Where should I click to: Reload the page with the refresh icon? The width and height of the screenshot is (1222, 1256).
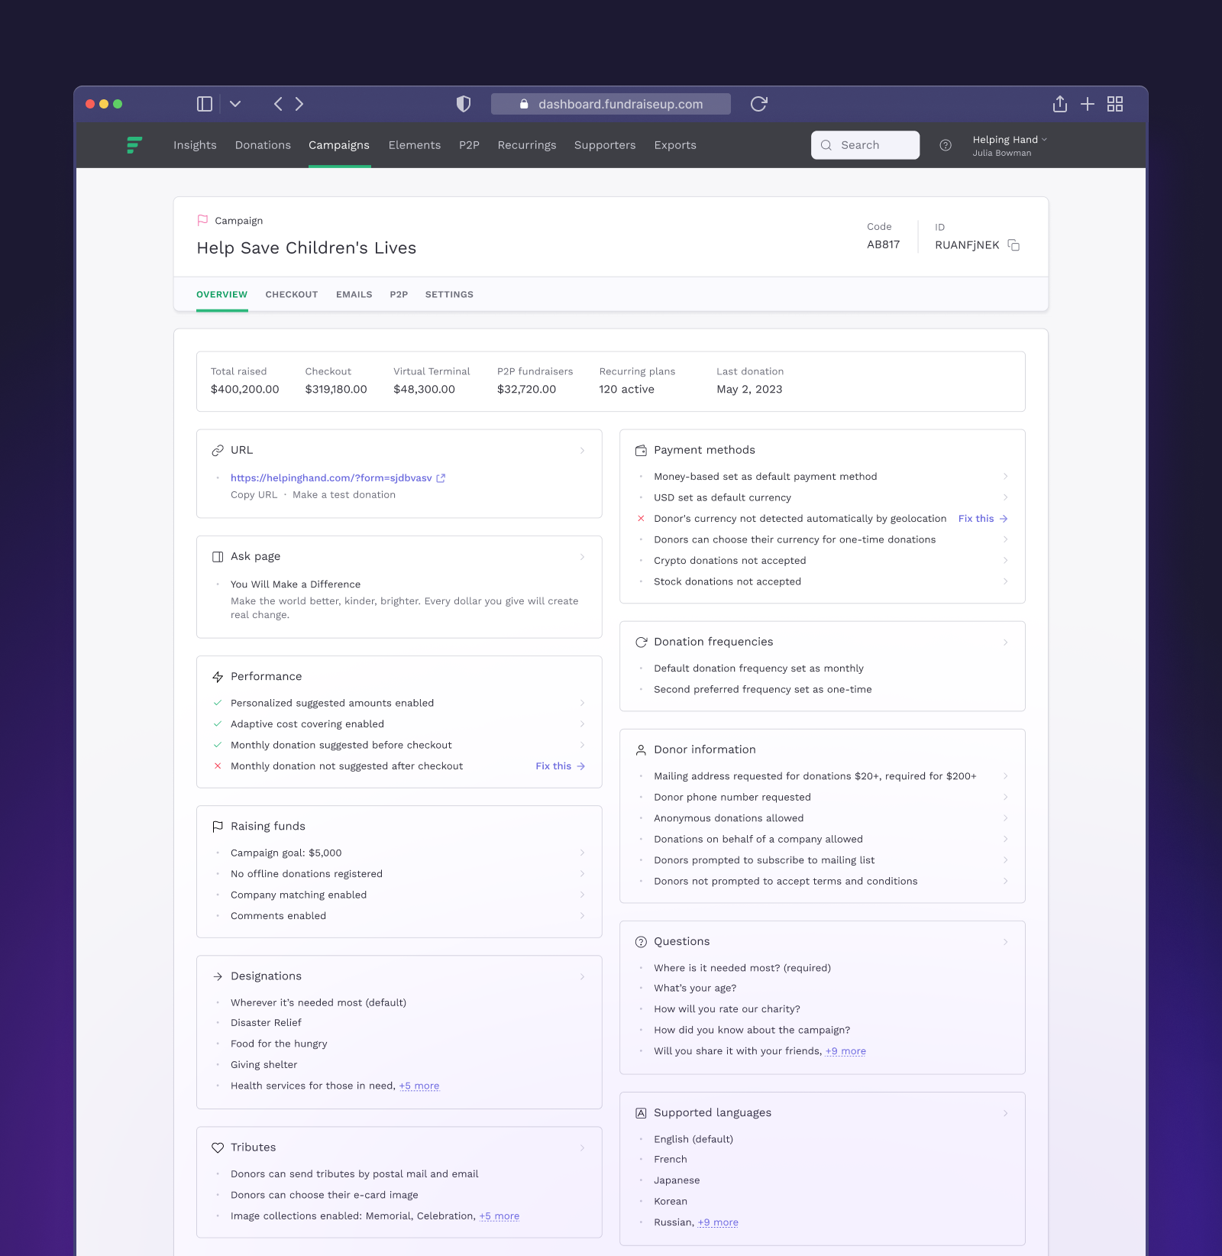coord(758,104)
